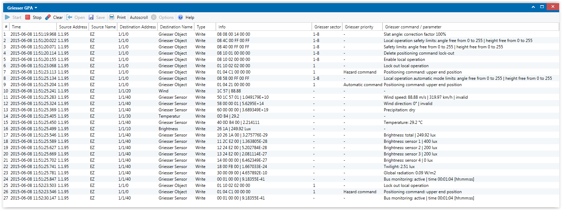This screenshot has height=210, width=562.
Task: Click 'Wind speed: 88.88 m/s' cell
Action: [x=425, y=97]
